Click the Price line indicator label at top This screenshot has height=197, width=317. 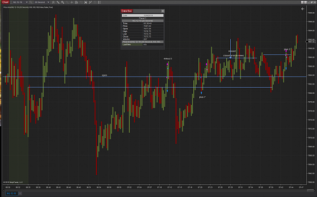pyautogui.click(x=28, y=7)
